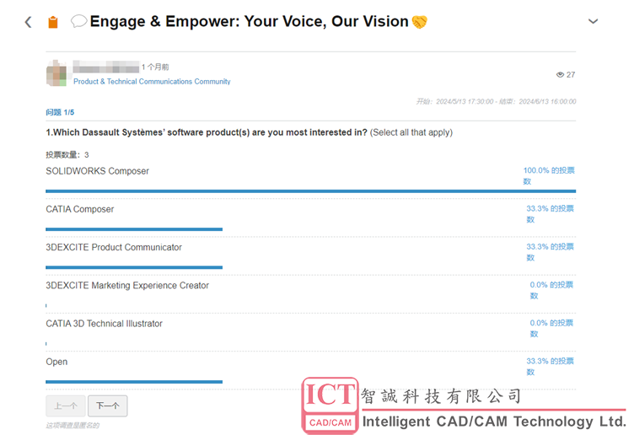Screen dimensions: 634x435
Task: Click the author avatar thumbnail
Action: point(56,73)
